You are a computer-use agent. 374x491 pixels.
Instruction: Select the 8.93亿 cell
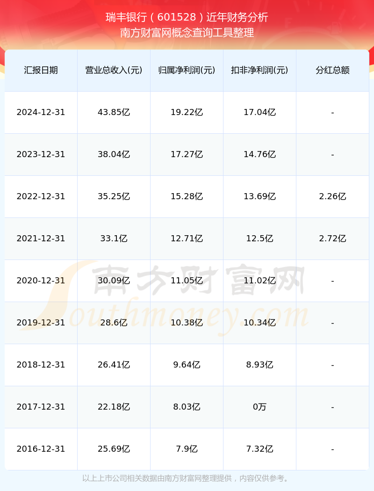[260, 365]
